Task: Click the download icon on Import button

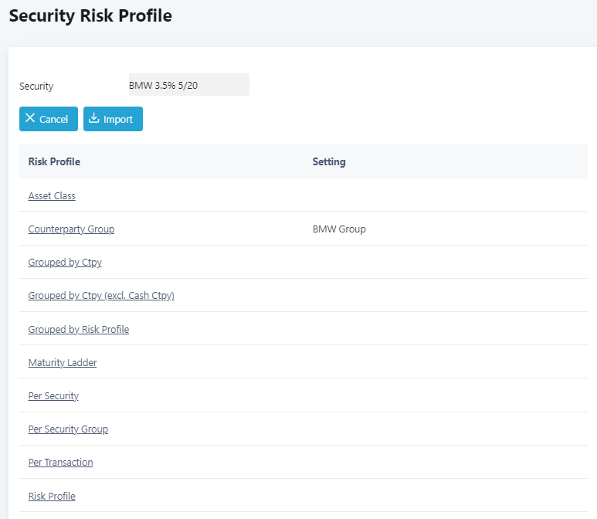Action: coord(94,118)
